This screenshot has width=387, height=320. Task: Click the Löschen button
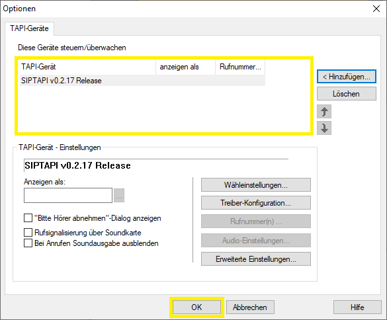[347, 94]
